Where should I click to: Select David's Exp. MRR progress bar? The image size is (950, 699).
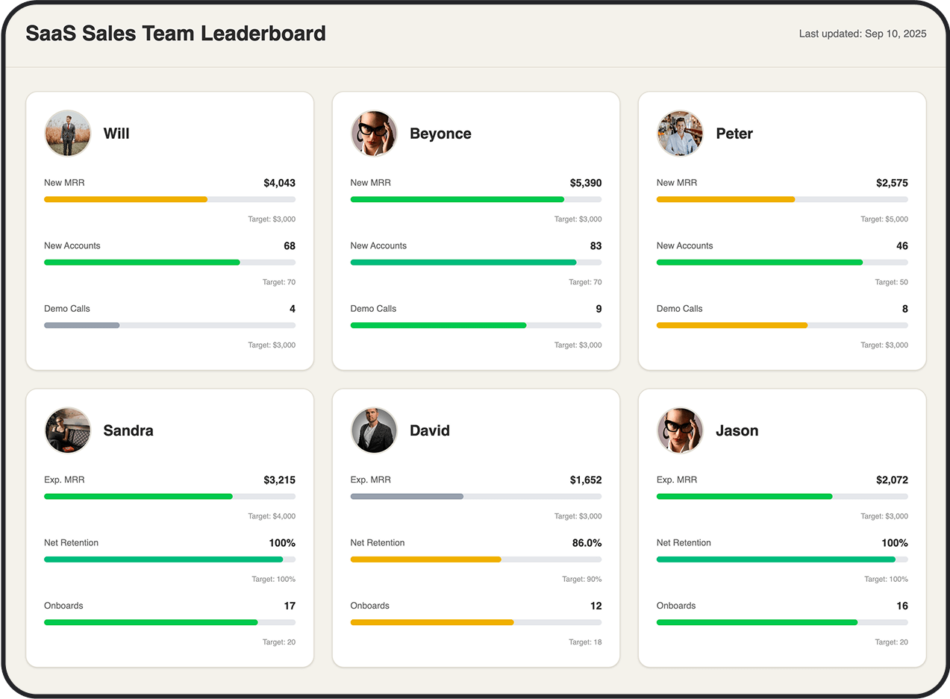coord(475,496)
